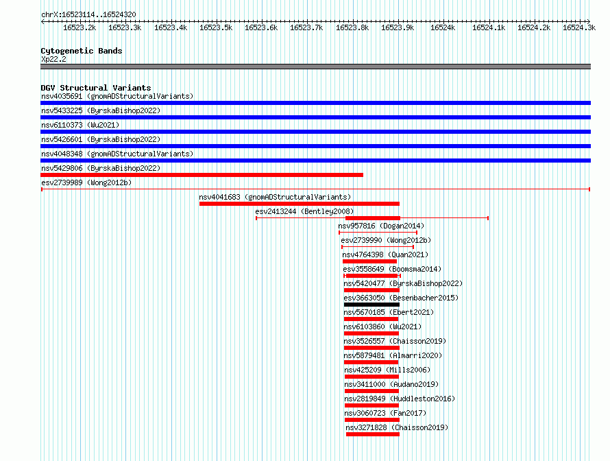Image resolution: width=610 pixels, height=461 pixels.
Task: Click the blue bar under nsv4048348
Action: coord(315,161)
